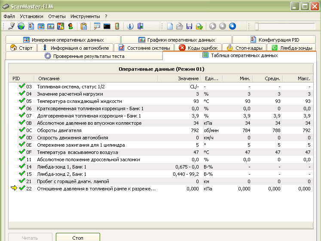Switch to the Коды ошибок tab
This screenshot has width=321, height=241.
(199, 48)
